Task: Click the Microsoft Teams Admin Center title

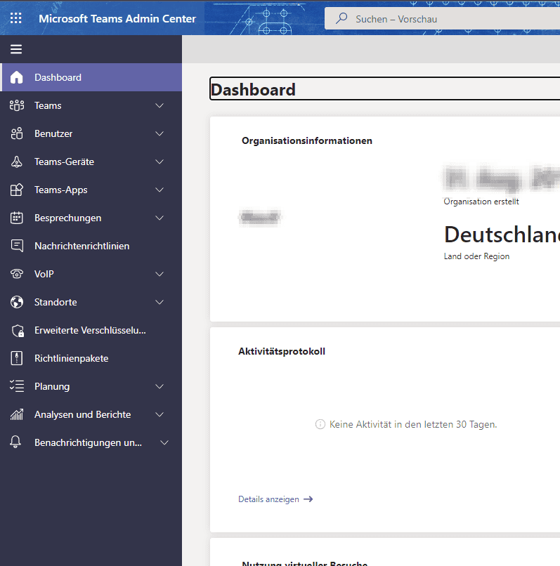Action: [117, 18]
